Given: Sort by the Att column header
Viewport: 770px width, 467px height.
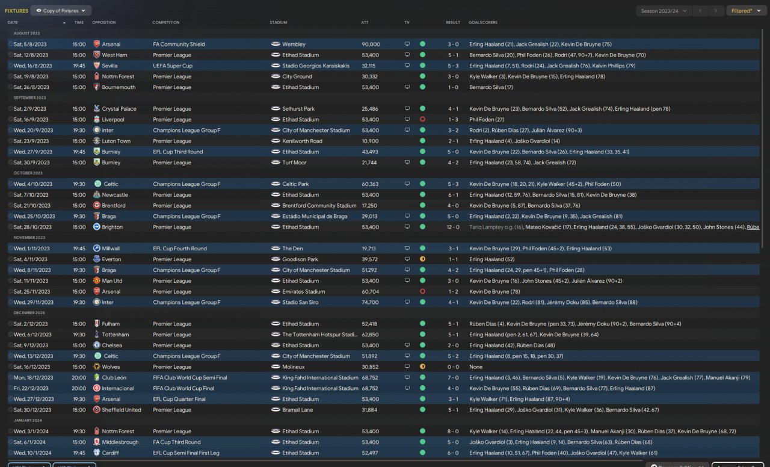Looking at the screenshot, I should tap(365, 22).
